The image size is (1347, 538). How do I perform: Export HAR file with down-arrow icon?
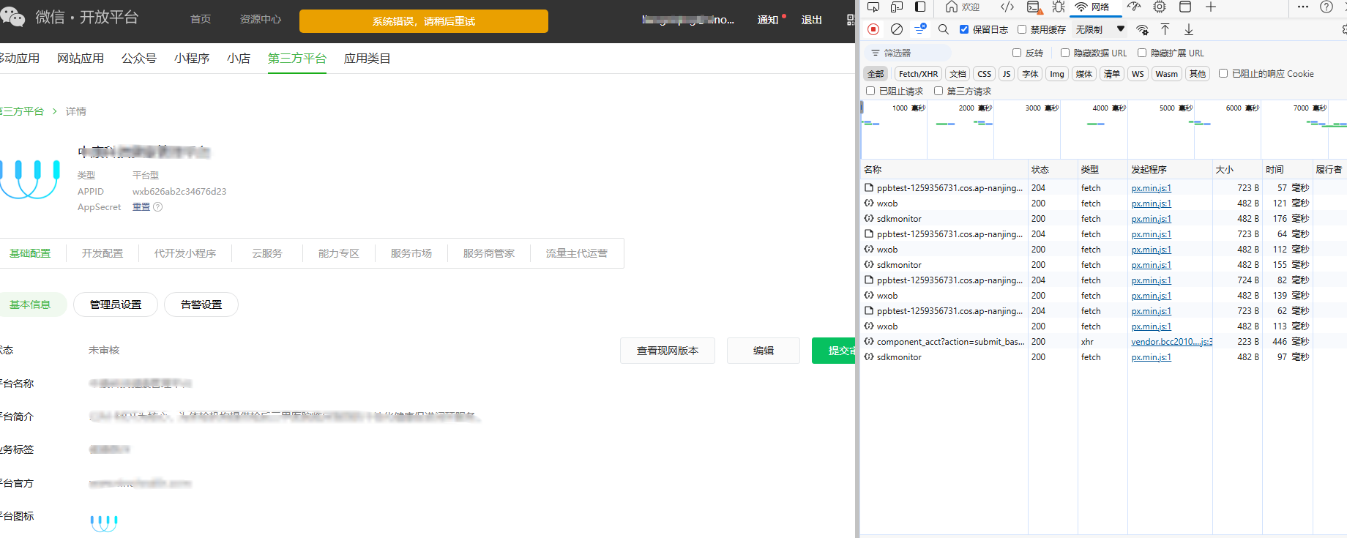tap(1189, 29)
